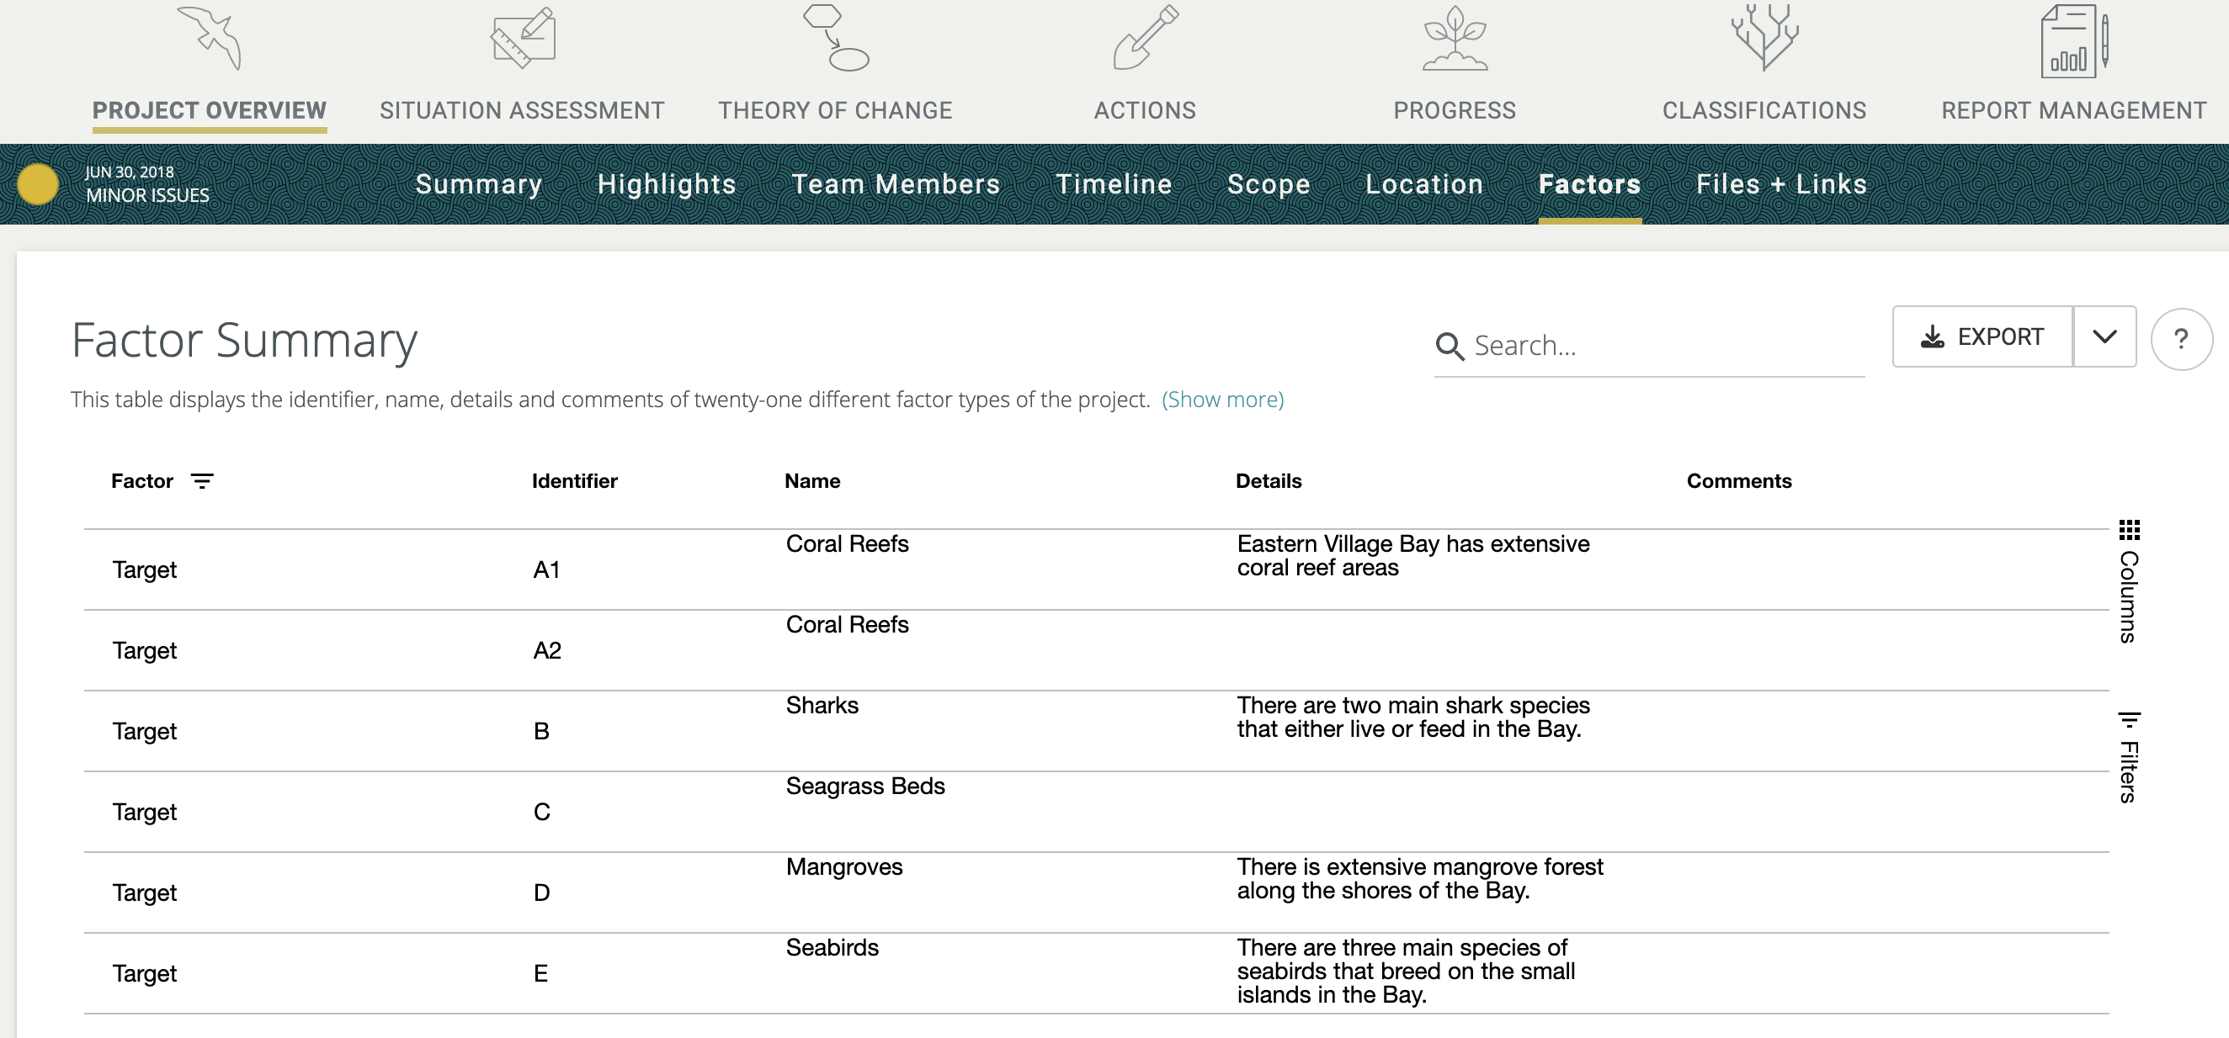Viewport: 2229px width, 1038px height.
Task: Open the Export dropdown chevron
Action: pos(2104,336)
